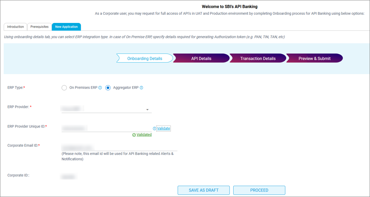This screenshot has height=197, width=370.
Task: Click the Validate link
Action: point(163,128)
